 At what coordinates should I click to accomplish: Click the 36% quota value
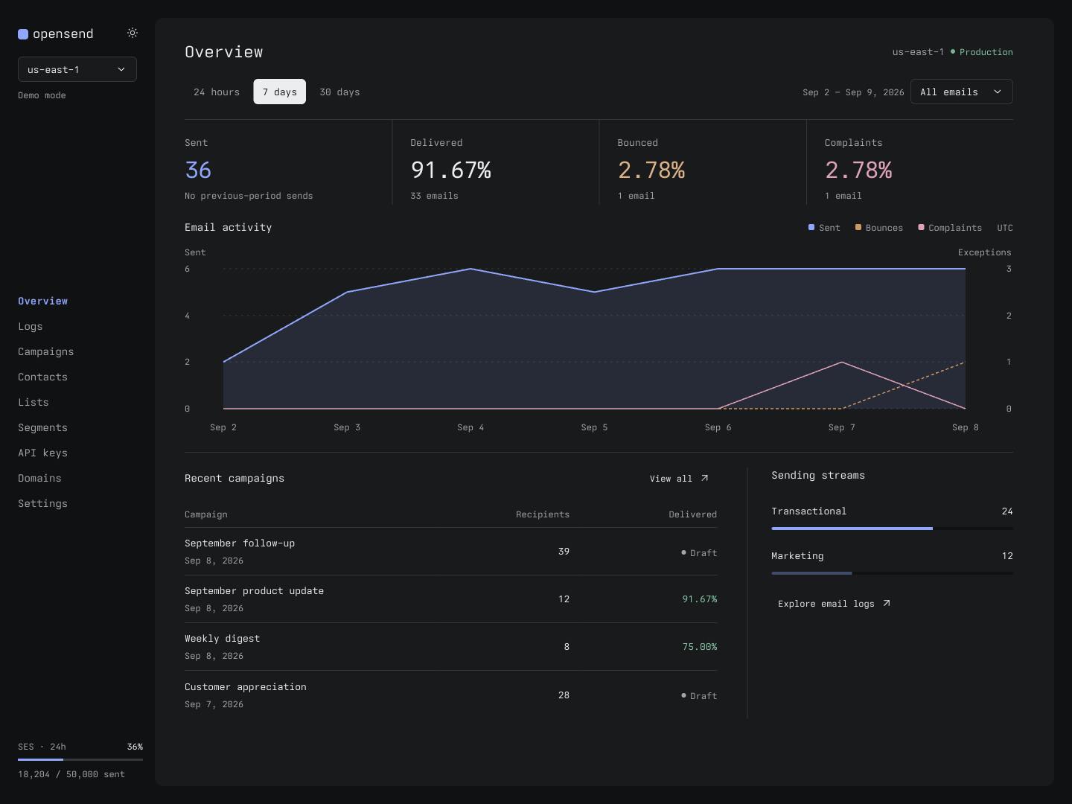tap(135, 747)
